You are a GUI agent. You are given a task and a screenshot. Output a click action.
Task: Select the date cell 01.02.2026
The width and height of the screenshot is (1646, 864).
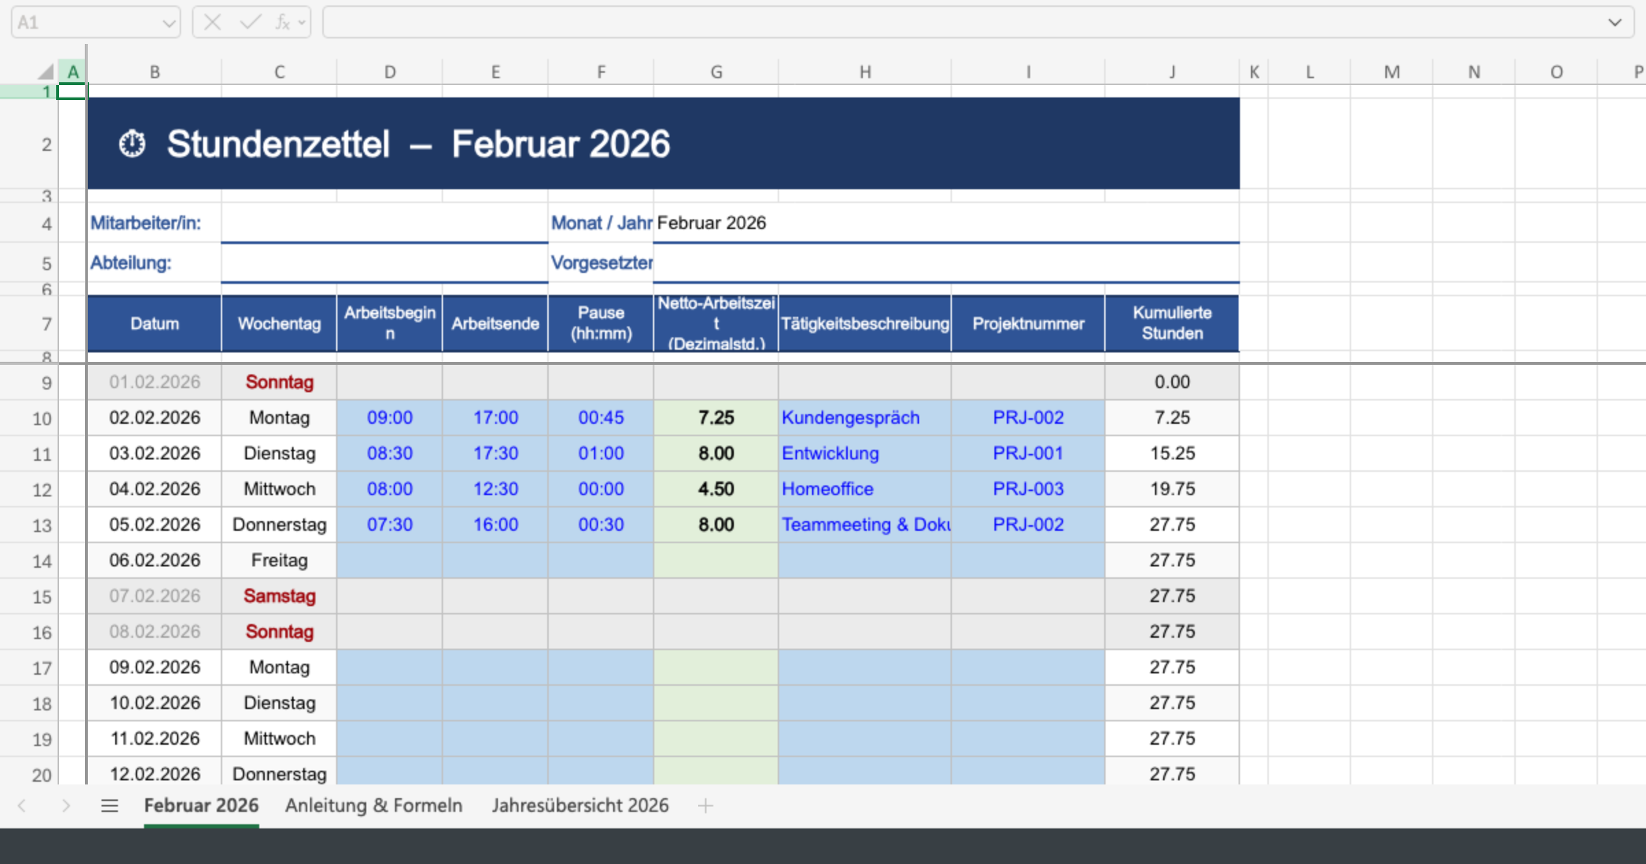coord(154,382)
